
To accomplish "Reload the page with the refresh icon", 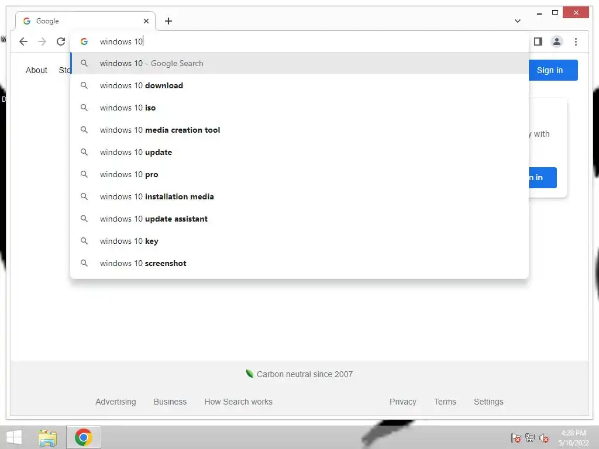I will point(61,42).
